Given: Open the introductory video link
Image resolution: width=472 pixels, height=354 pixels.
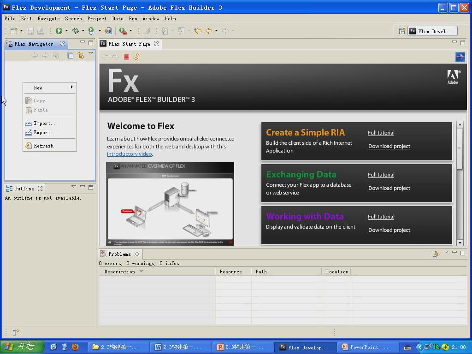Looking at the screenshot, I should pyautogui.click(x=129, y=154).
